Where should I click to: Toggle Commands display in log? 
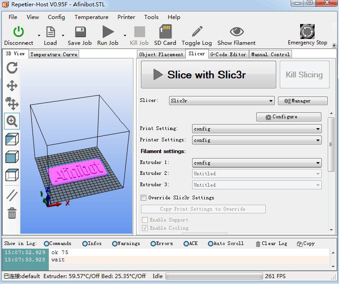click(47, 244)
